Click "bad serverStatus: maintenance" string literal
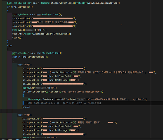 point(81,92)
